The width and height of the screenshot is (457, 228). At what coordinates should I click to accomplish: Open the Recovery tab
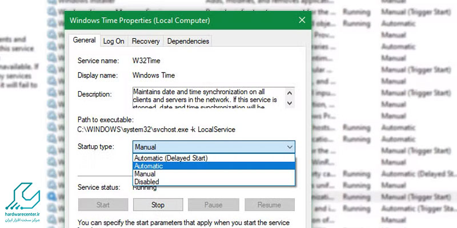146,41
